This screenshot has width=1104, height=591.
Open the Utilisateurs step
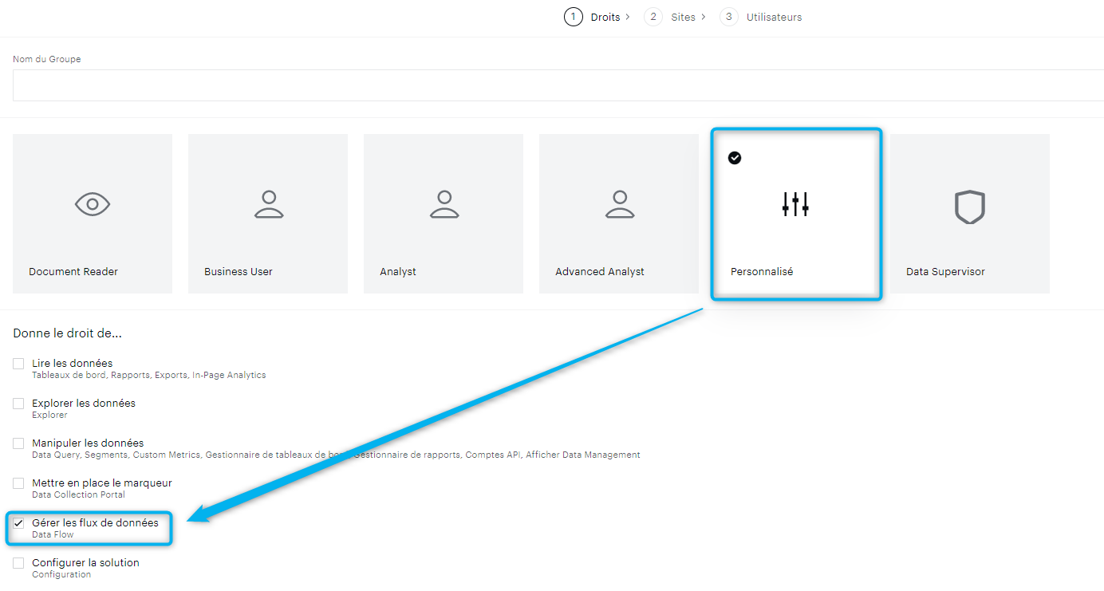pos(774,17)
